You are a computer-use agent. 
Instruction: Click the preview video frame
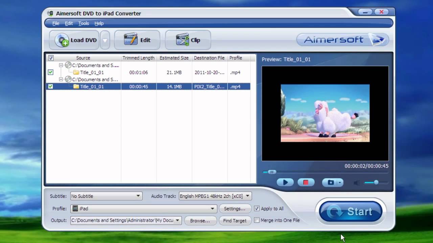pos(325,113)
